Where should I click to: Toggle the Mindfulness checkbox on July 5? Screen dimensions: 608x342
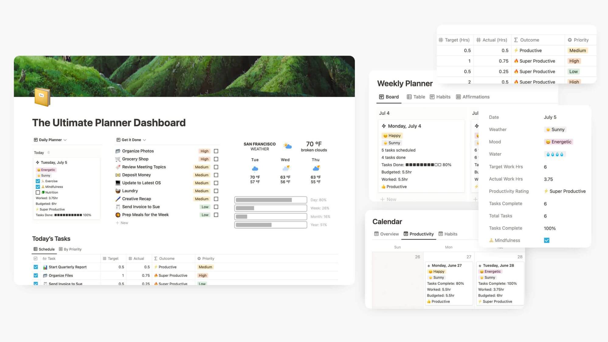(x=546, y=240)
